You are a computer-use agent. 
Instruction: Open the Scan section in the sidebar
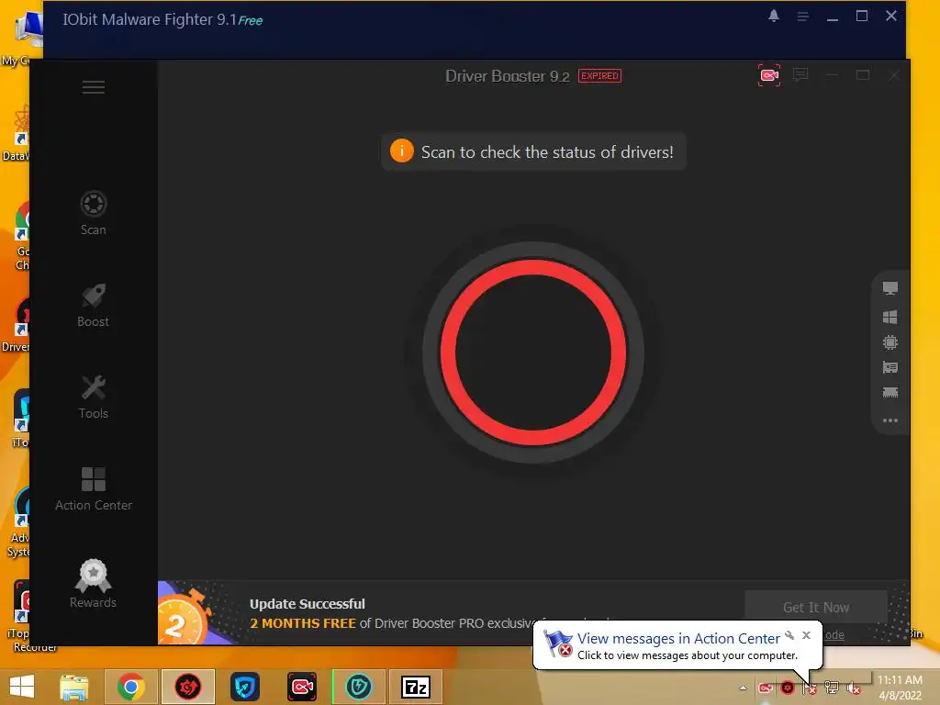pos(94,213)
